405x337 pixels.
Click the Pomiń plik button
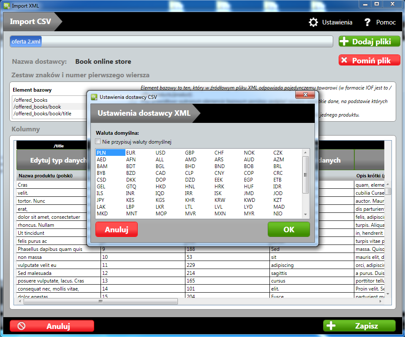point(370,60)
